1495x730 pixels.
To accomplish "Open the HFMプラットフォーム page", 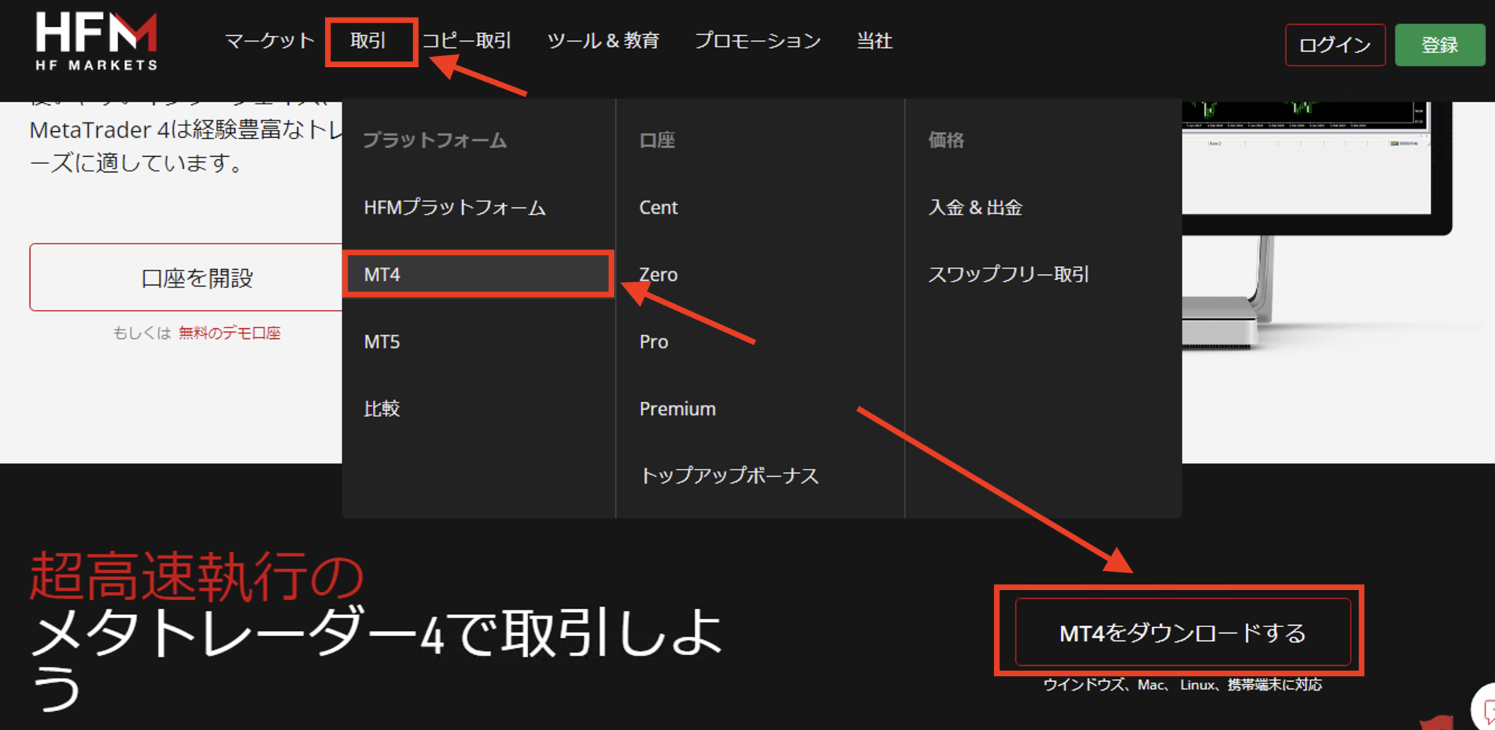I will pyautogui.click(x=454, y=207).
